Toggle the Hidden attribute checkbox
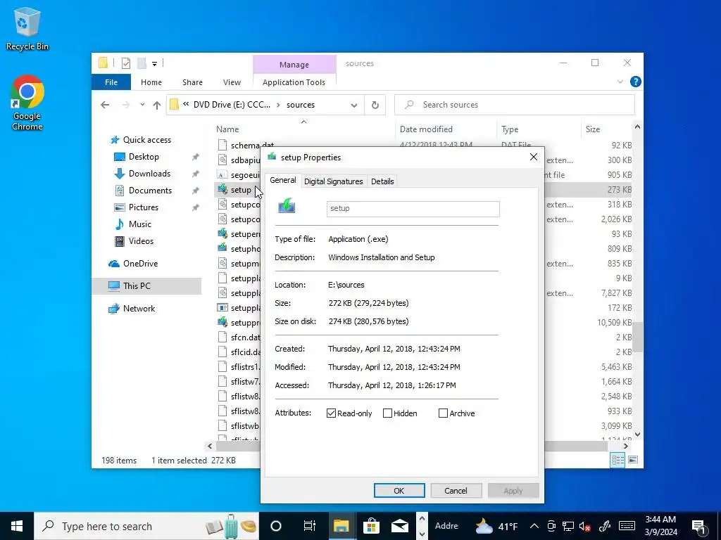721x540 pixels. point(388,413)
